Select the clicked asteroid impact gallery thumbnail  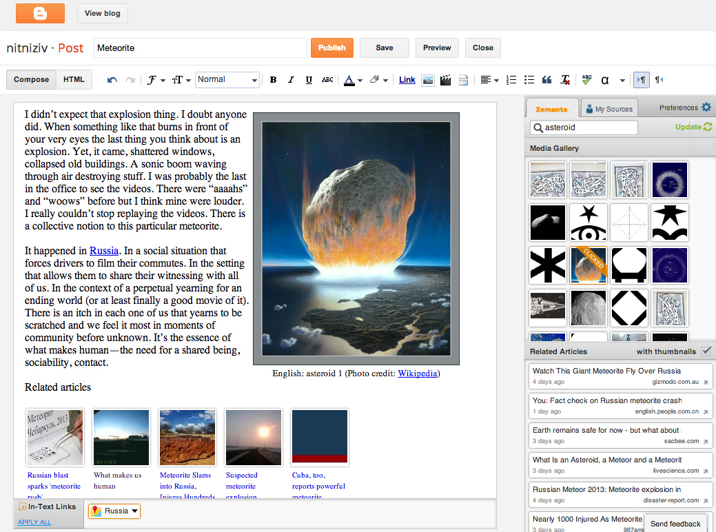pyautogui.click(x=589, y=265)
